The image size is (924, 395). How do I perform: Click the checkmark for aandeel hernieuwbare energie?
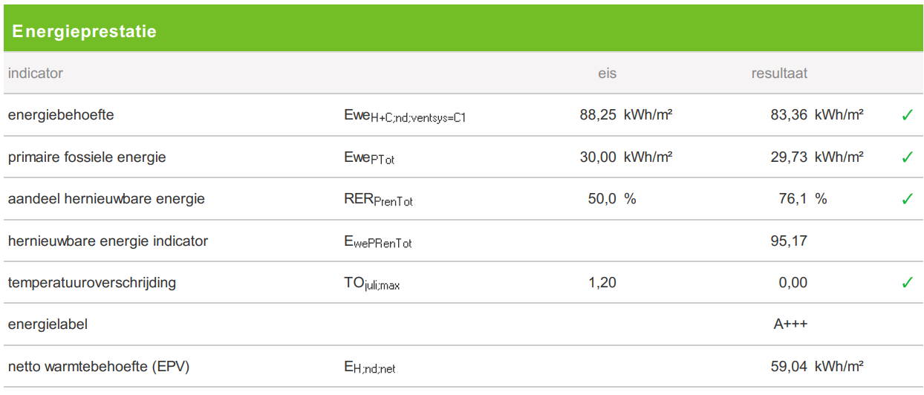907,199
